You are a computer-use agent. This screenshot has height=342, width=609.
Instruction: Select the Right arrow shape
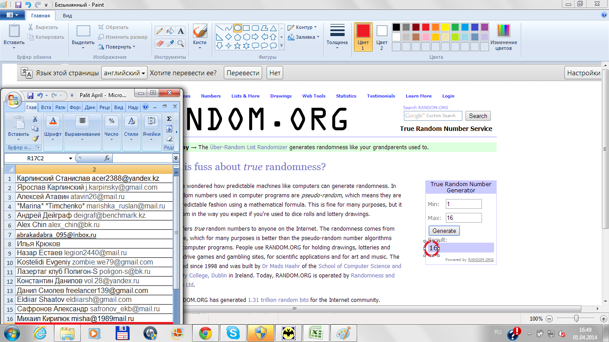pos(255,37)
